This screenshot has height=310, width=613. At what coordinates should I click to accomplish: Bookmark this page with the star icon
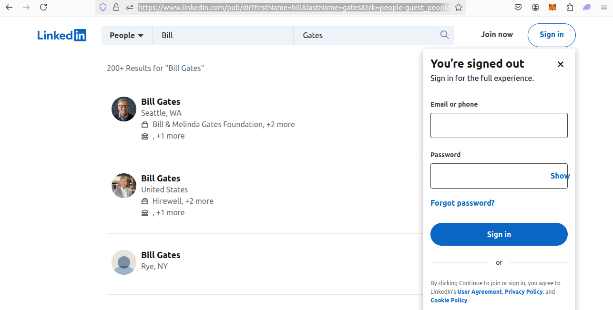click(459, 7)
